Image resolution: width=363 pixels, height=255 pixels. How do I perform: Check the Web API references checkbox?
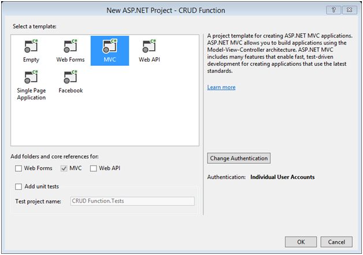(94, 168)
